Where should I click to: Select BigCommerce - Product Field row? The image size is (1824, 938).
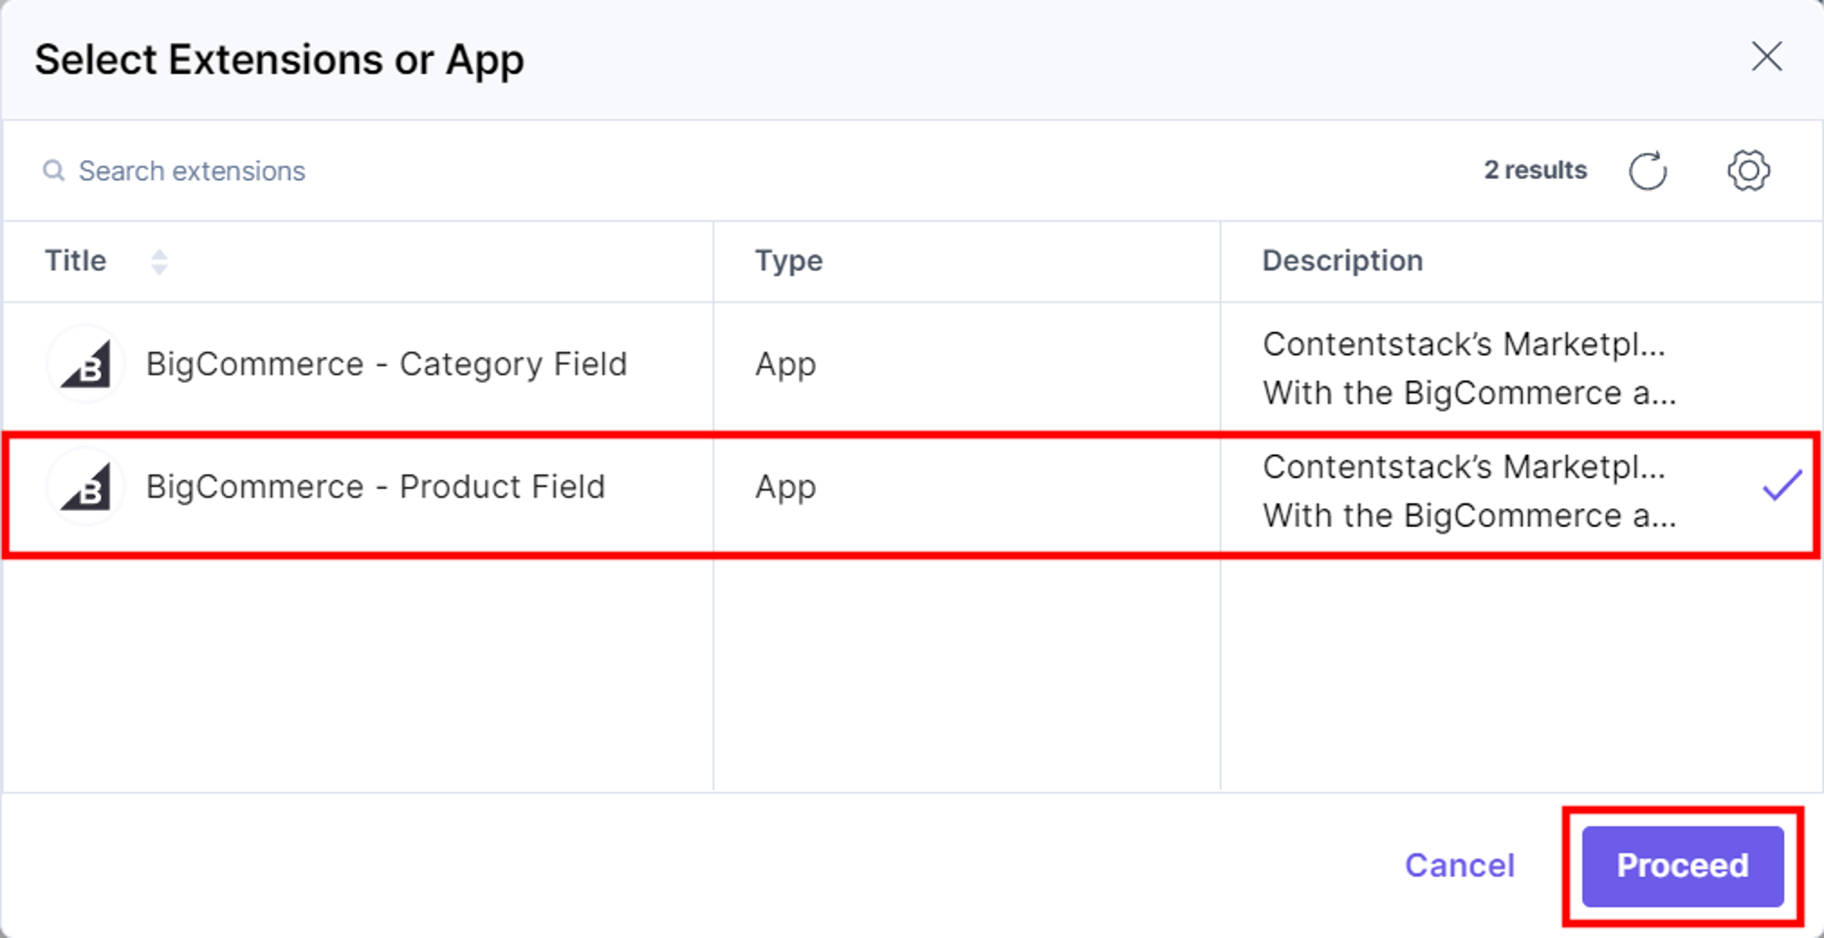[x=912, y=495]
